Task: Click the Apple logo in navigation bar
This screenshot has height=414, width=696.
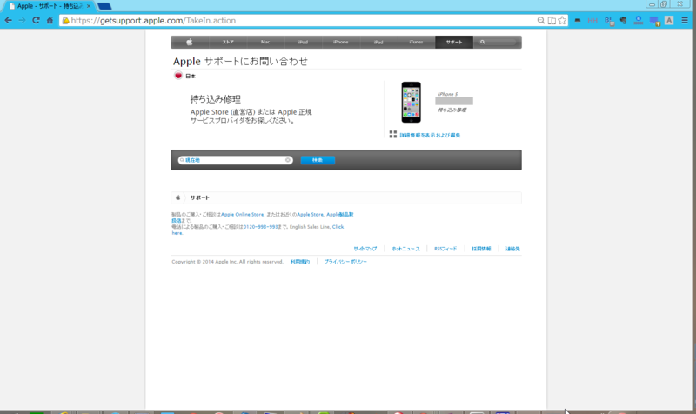Action: pyautogui.click(x=190, y=42)
